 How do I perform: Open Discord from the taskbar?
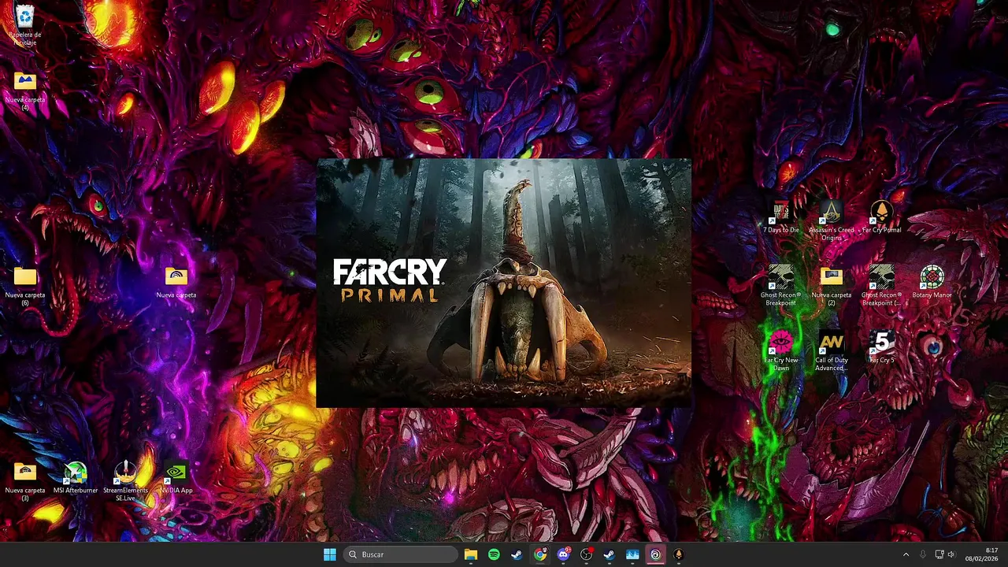point(563,554)
